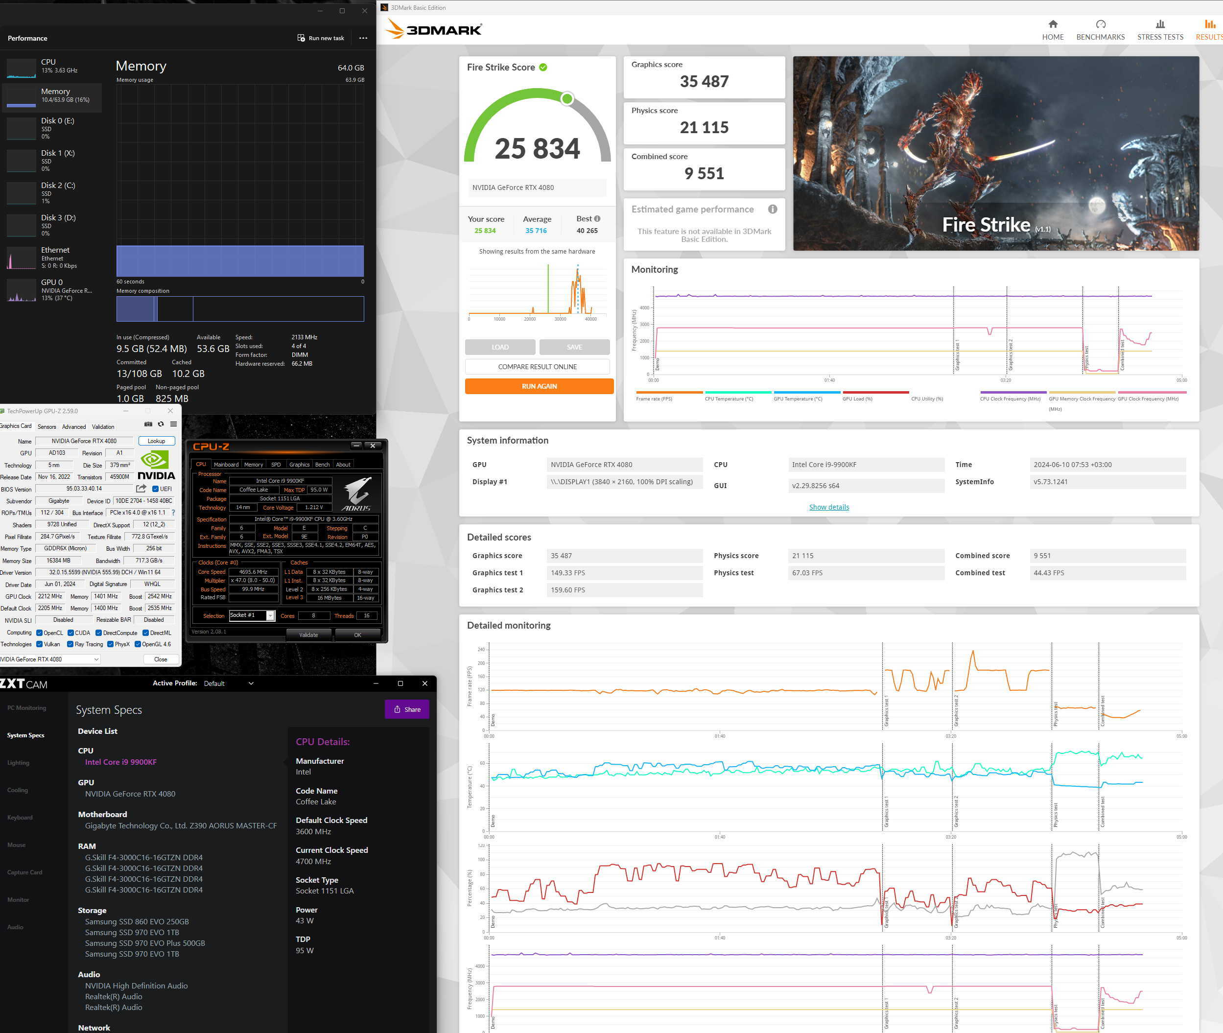Switch to the Bench tab in CPU-Z
Screen dimensions: 1223x1033
tap(322, 465)
